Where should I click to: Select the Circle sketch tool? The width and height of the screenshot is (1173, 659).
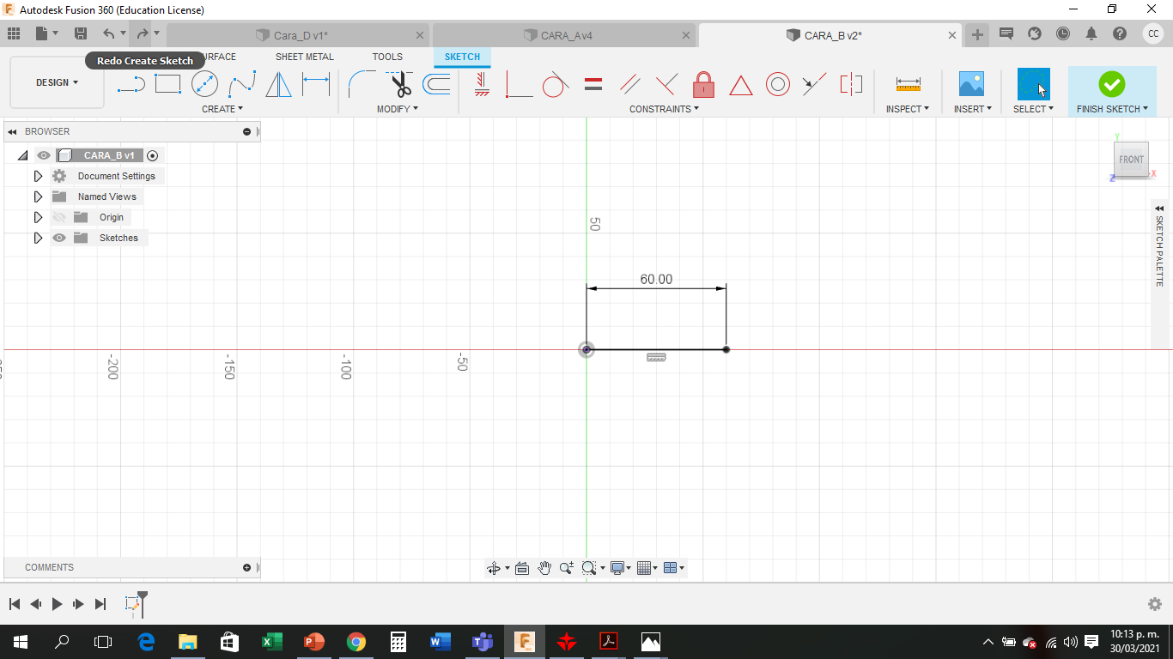click(x=204, y=84)
